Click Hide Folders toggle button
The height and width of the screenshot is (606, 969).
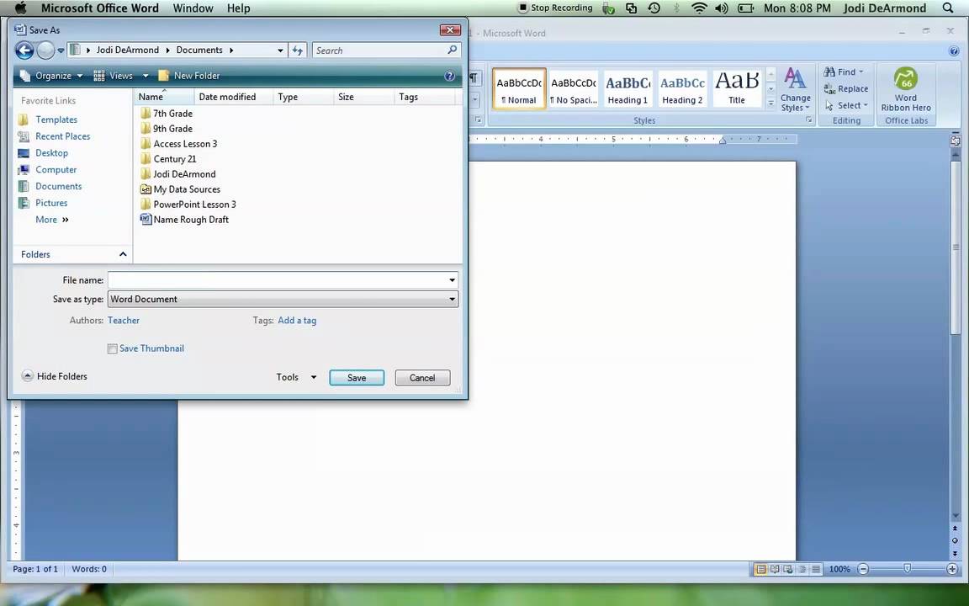(x=55, y=376)
